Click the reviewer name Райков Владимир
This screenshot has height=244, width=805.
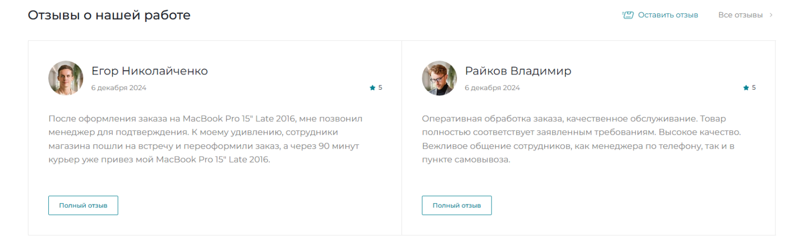(x=518, y=71)
